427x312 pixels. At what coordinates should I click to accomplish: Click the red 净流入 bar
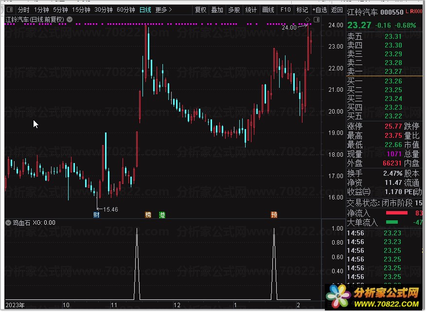coord(397,213)
